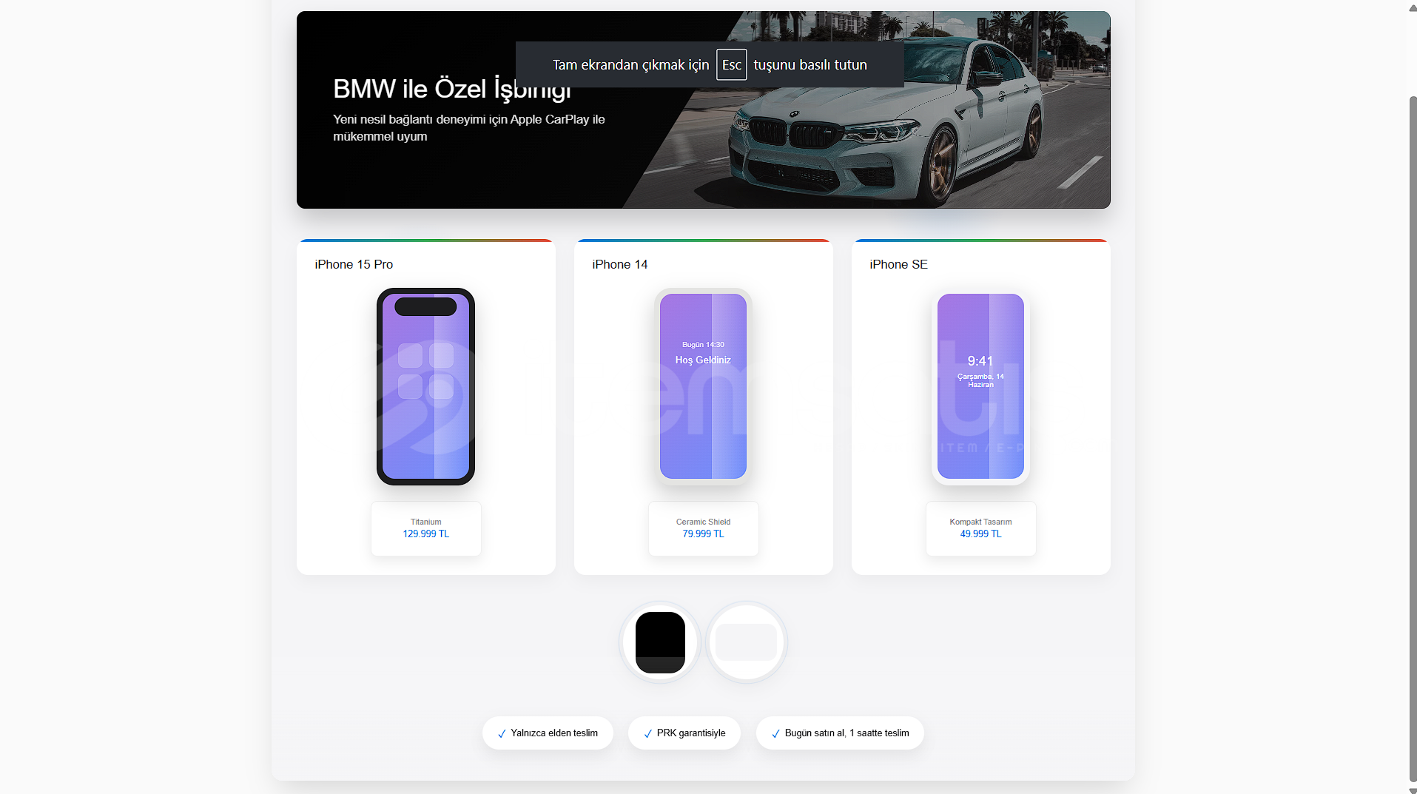Select the black color swatch circle

[x=660, y=642]
